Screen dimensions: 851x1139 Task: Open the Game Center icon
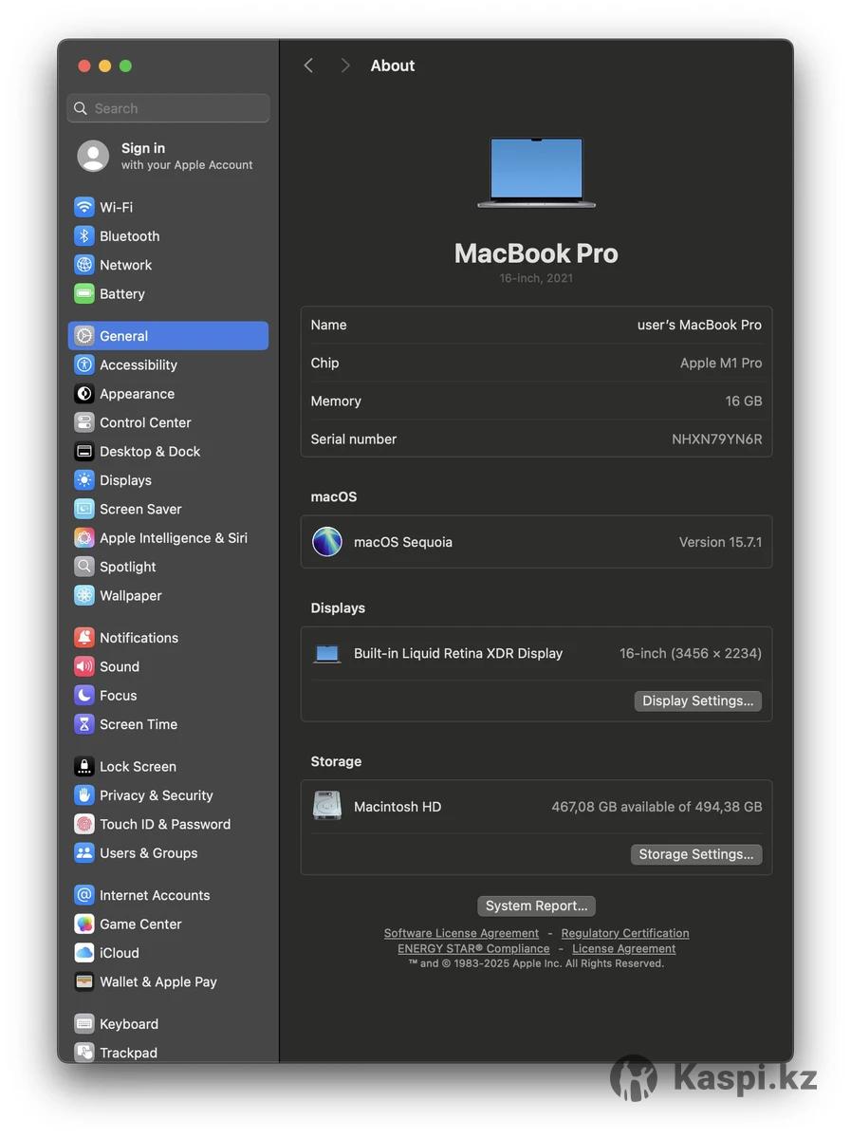click(84, 924)
